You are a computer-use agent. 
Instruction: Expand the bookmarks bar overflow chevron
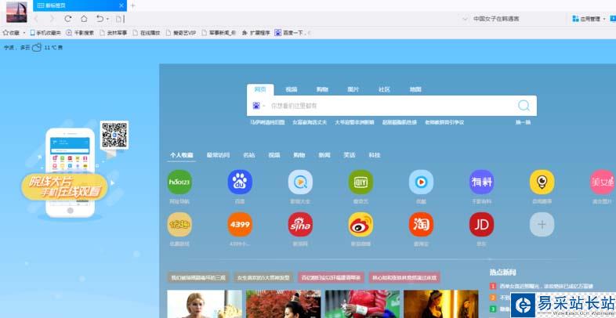point(310,33)
